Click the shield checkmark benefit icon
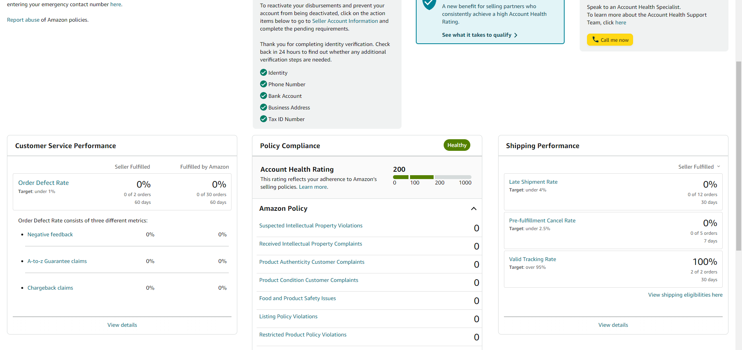This screenshot has width=742, height=350. (x=429, y=4)
